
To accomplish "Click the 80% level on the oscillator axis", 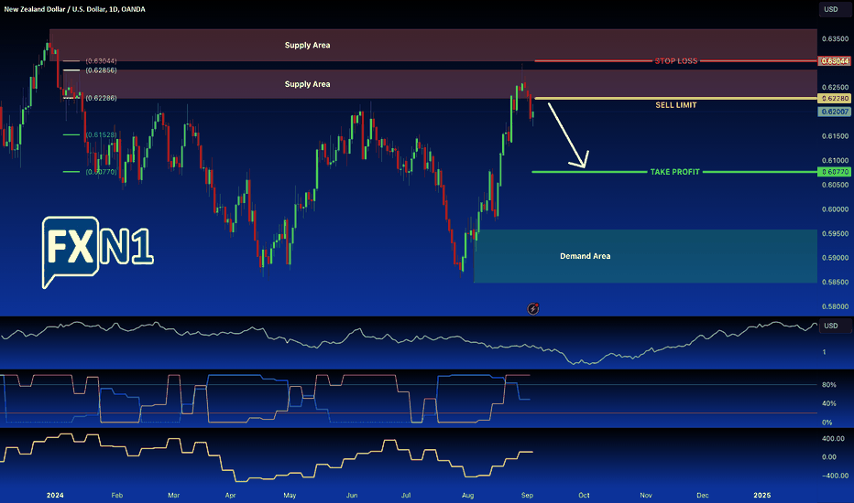I will click(829, 384).
